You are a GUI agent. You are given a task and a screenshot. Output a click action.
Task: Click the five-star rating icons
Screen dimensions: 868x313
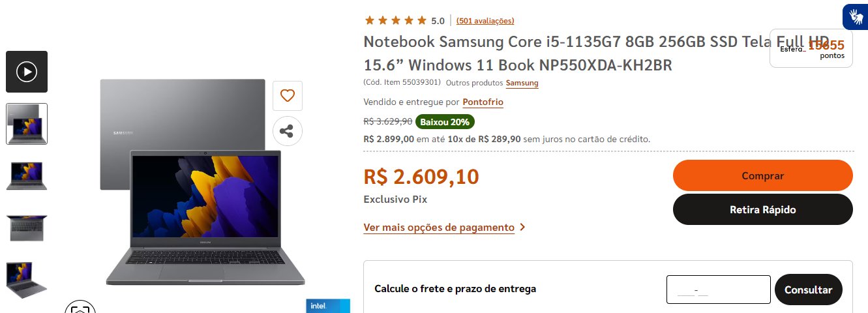coord(396,20)
